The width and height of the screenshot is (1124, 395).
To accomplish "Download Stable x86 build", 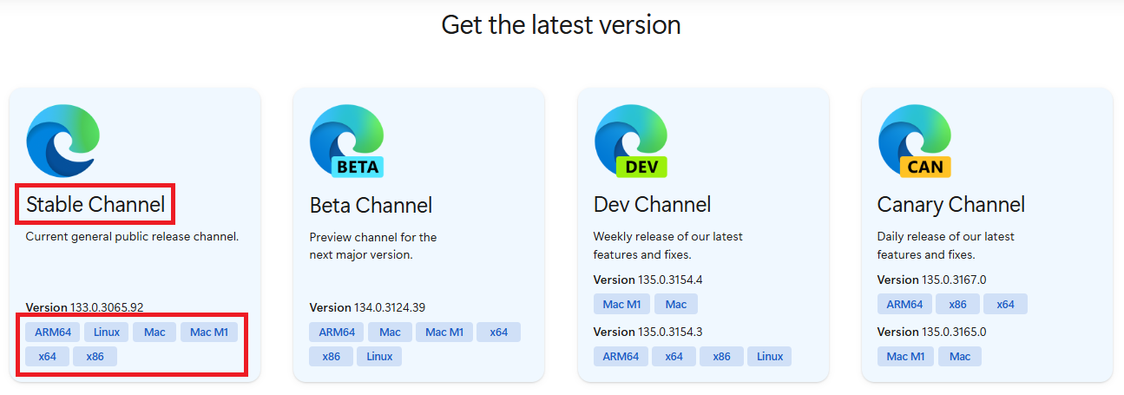I will point(95,356).
